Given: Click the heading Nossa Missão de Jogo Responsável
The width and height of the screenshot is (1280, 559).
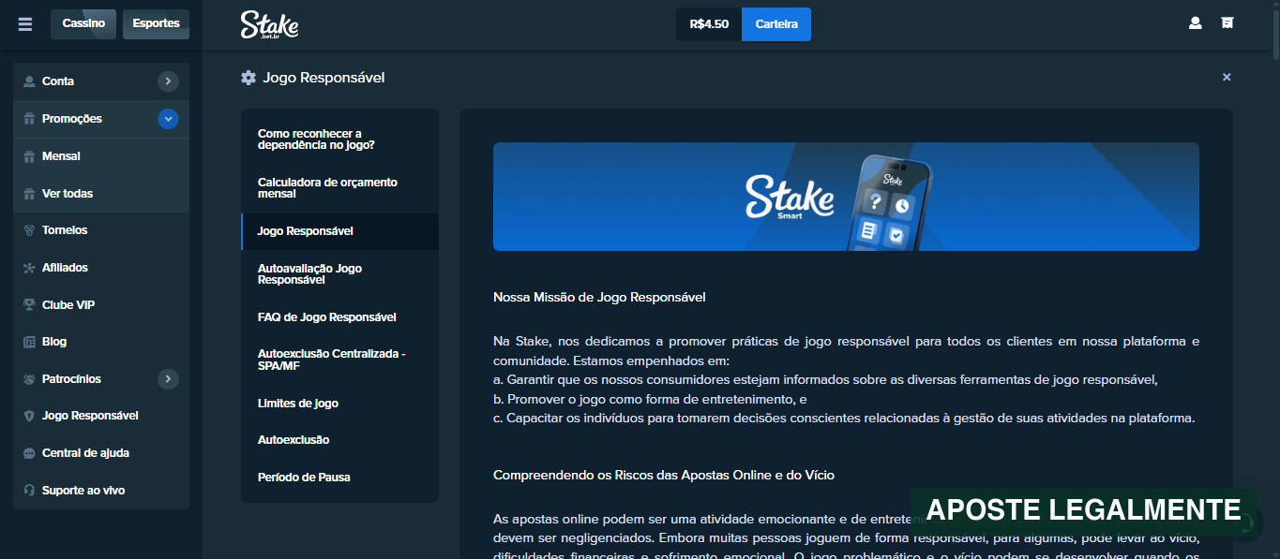Looking at the screenshot, I should [599, 298].
